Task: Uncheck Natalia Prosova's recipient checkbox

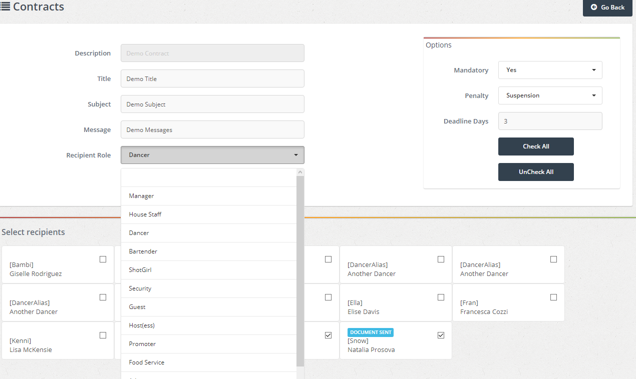Action: pyautogui.click(x=441, y=335)
